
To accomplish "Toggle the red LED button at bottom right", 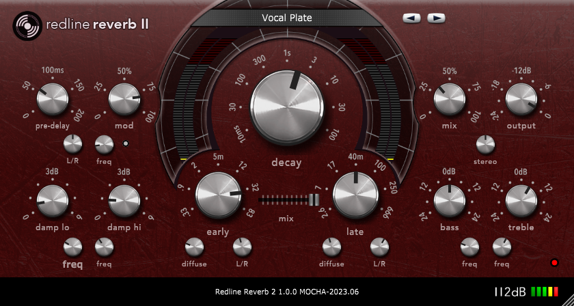I will pyautogui.click(x=555, y=262).
